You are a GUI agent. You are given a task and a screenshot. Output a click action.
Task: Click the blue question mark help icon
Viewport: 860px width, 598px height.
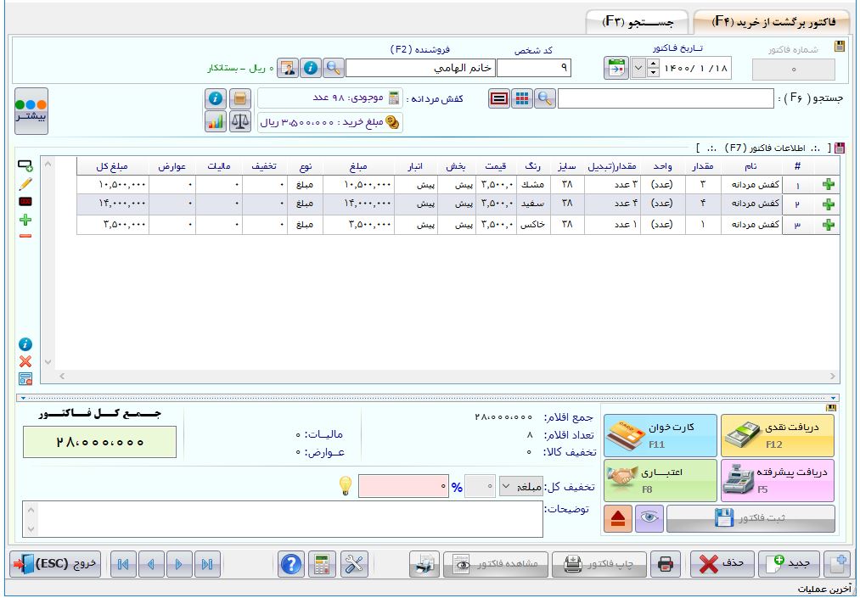click(x=291, y=564)
